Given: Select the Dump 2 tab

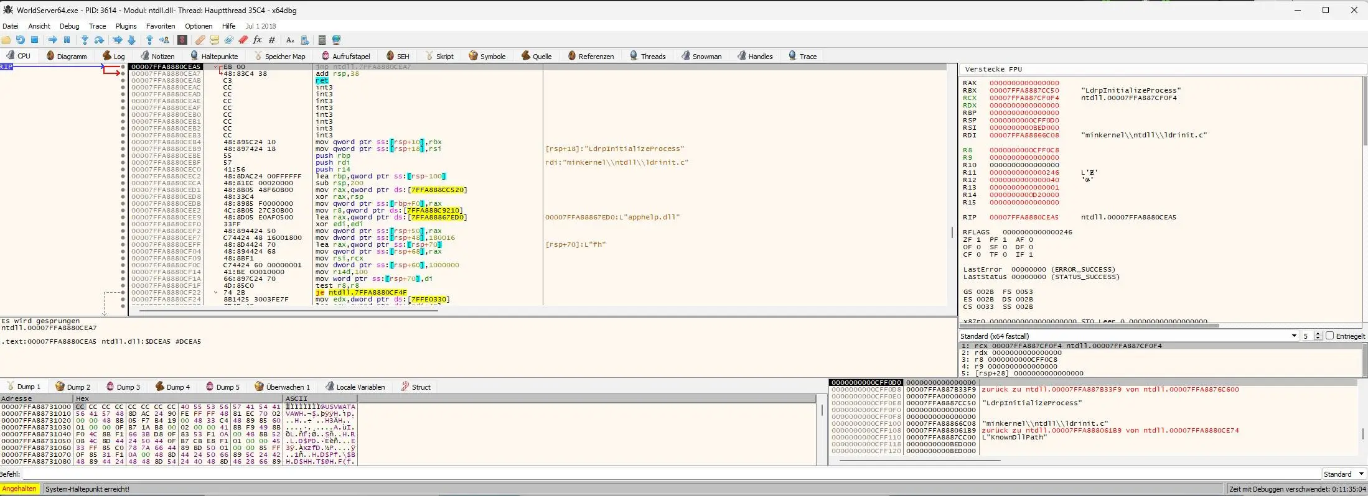Looking at the screenshot, I should 73,387.
